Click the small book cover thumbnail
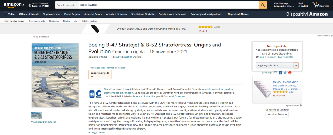 (36, 116)
